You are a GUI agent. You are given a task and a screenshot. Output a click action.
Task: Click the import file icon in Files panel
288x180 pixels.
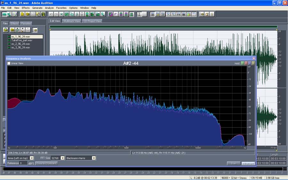[5, 30]
